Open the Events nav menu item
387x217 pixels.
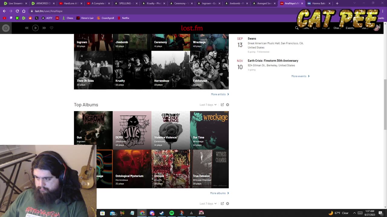350,28
